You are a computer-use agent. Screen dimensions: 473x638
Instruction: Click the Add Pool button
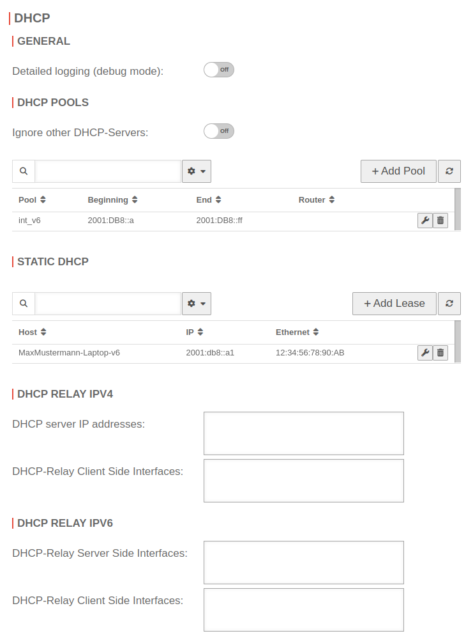398,171
